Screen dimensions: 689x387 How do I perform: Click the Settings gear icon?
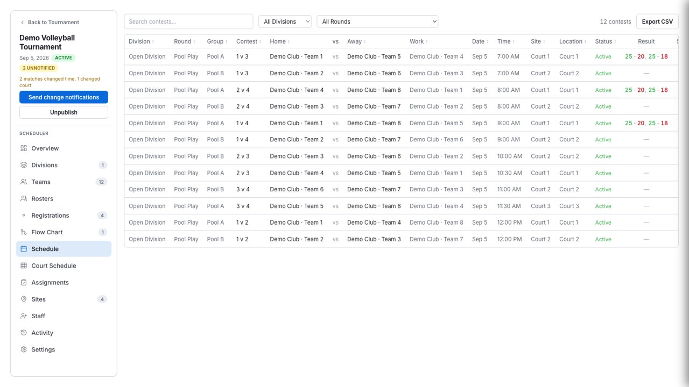pyautogui.click(x=24, y=349)
